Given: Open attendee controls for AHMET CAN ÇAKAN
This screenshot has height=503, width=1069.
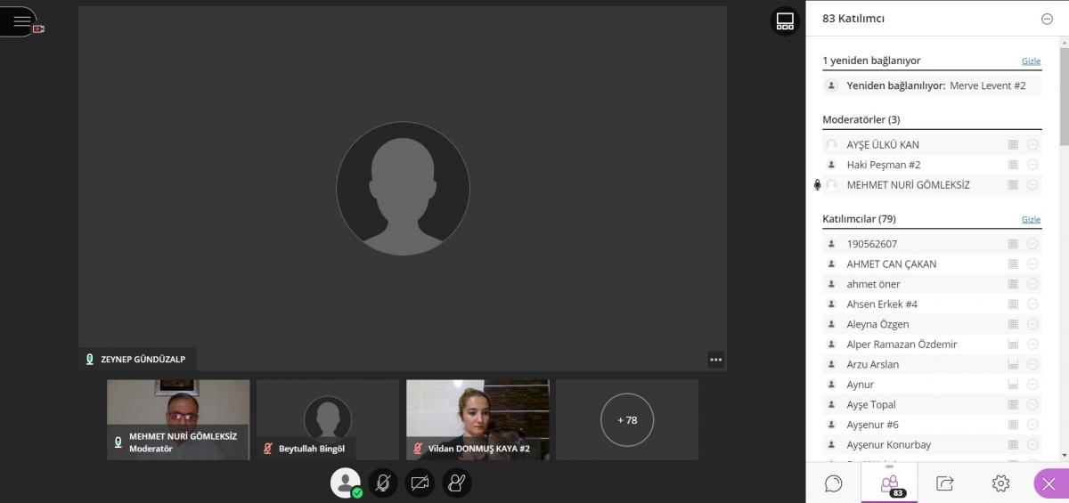Looking at the screenshot, I should tap(1032, 264).
